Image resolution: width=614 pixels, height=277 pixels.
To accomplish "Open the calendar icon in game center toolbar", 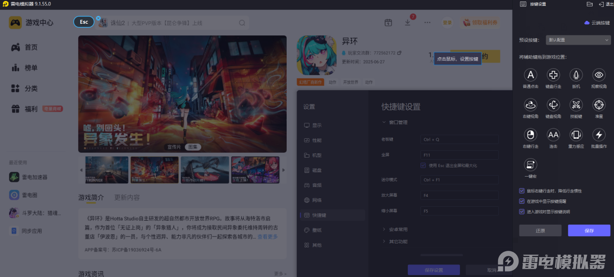I will click(x=388, y=22).
